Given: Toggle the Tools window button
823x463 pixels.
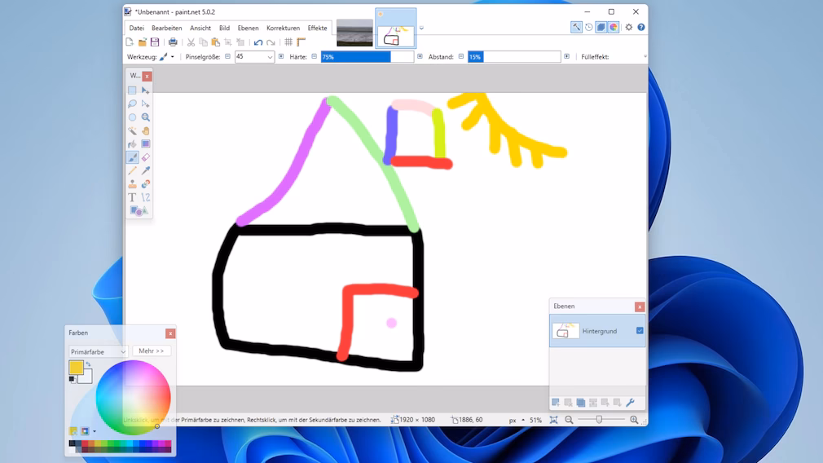Looking at the screenshot, I should pyautogui.click(x=576, y=27).
